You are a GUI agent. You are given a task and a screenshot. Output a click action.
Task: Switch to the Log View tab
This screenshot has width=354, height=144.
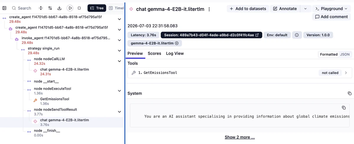[175, 53]
